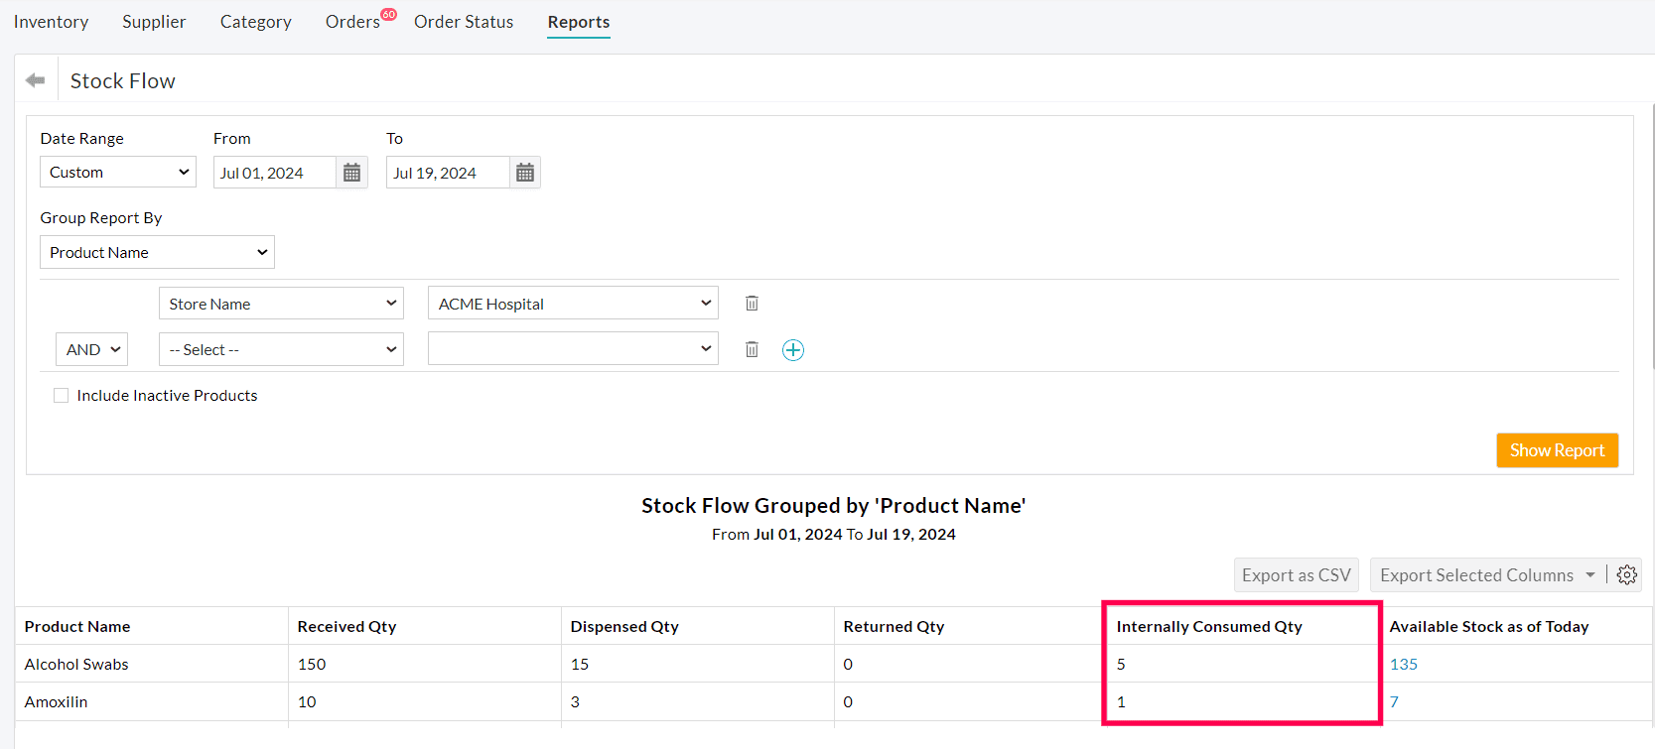
Task: Switch to the Inventory tab
Action: pyautogui.click(x=51, y=22)
